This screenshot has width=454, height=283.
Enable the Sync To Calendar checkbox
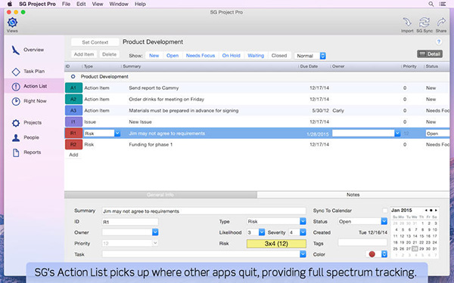click(385, 211)
